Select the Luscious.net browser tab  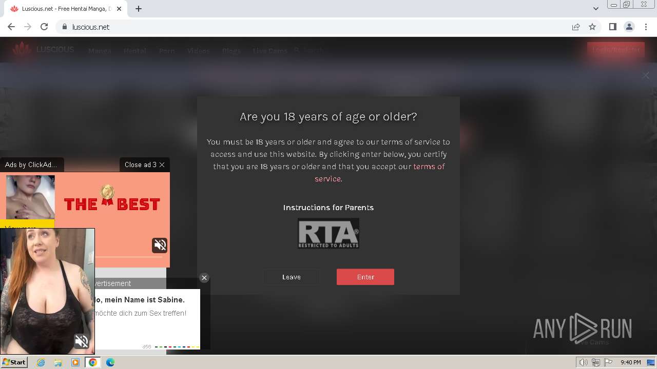tap(67, 9)
